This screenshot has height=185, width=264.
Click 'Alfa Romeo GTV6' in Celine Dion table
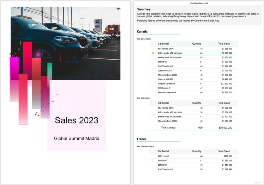coord(166,108)
